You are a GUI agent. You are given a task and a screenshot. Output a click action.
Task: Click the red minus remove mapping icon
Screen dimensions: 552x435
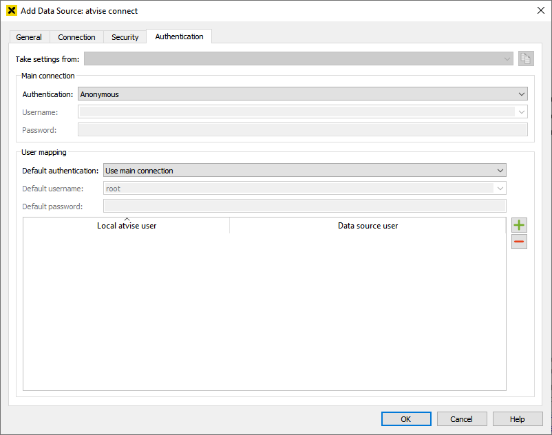click(519, 242)
